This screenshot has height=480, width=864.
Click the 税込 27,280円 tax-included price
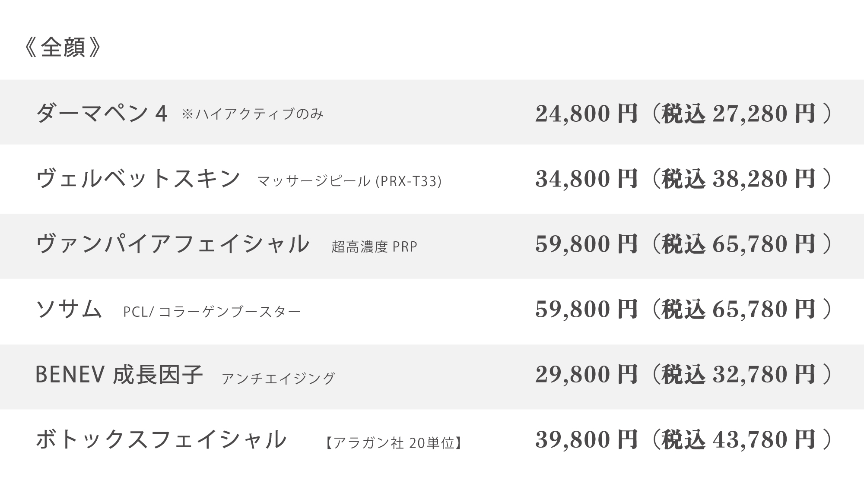738,114
